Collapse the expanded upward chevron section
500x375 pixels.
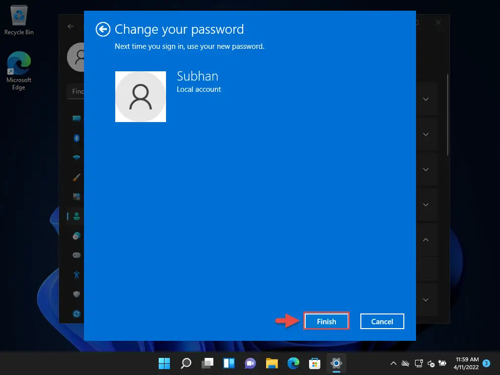(x=425, y=240)
